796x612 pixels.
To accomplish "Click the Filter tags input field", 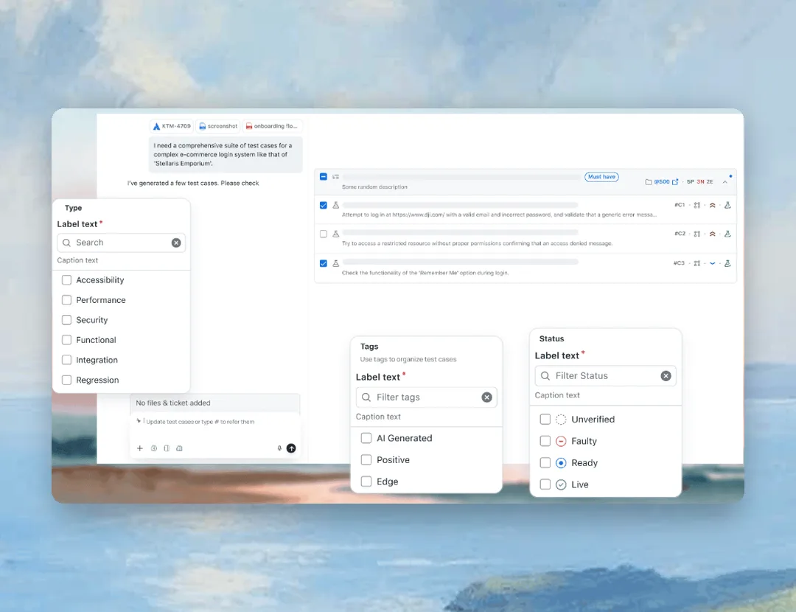I will coord(427,397).
